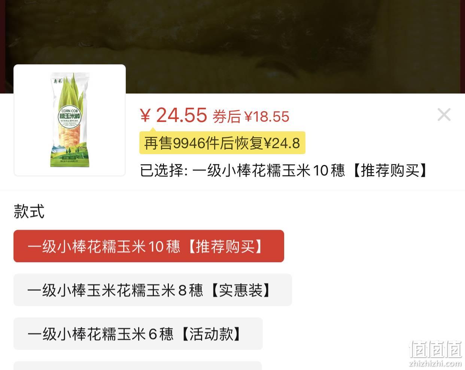Image resolution: width=465 pixels, height=370 pixels.
Task: Choose the 8穗【实惠装】style option
Action: coord(152,290)
